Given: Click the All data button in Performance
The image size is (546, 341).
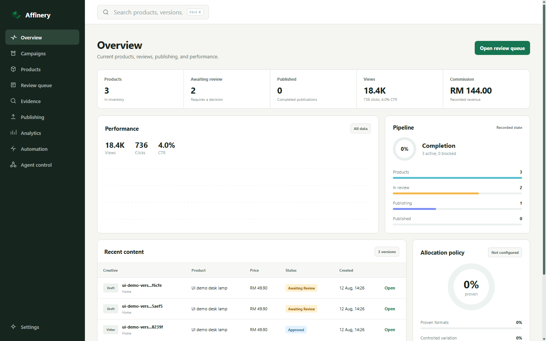Looking at the screenshot, I should pyautogui.click(x=360, y=129).
